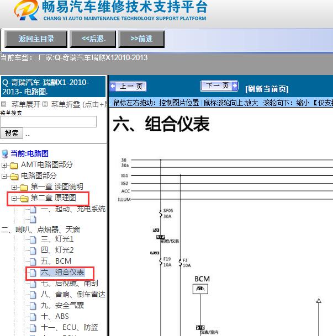Click page icon above 二、喇叭、点烟器、天窗

pos(33,220)
